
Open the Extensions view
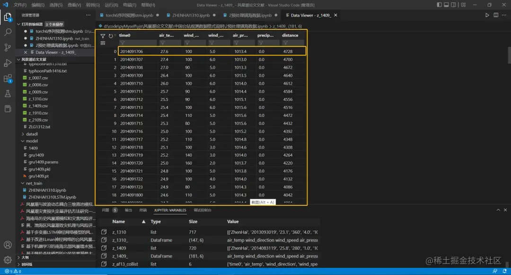pyautogui.click(x=8, y=79)
